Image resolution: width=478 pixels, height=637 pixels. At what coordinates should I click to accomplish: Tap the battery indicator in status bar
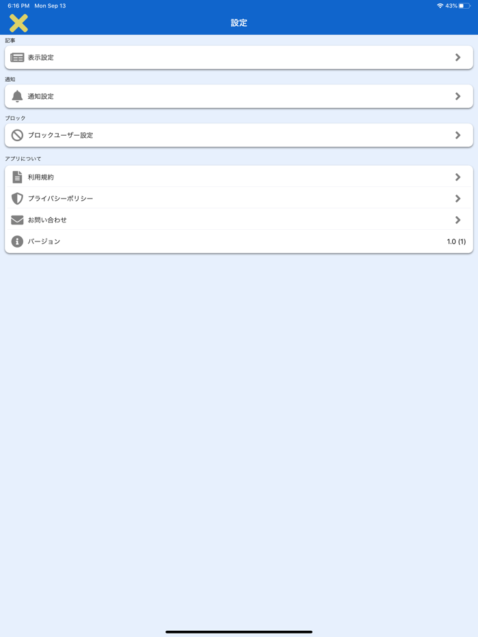(464, 6)
